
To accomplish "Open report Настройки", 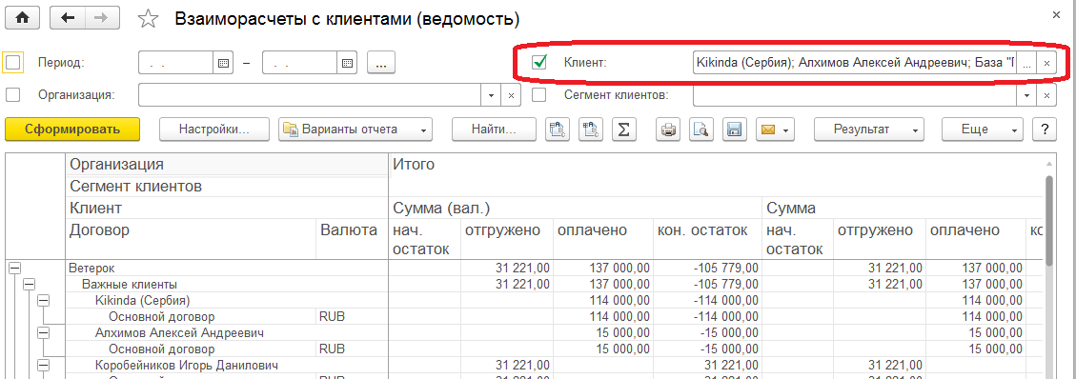I will (x=214, y=129).
